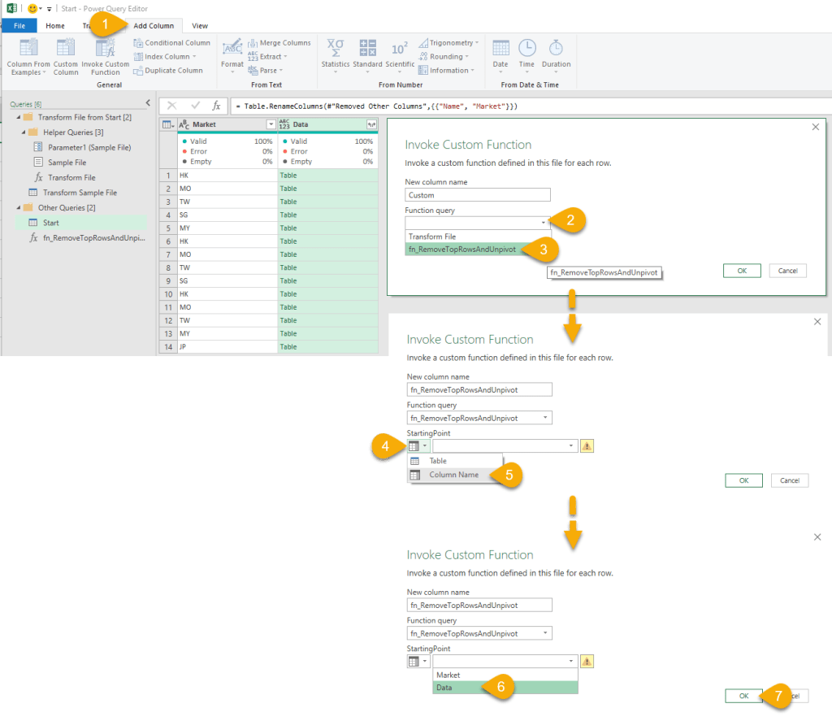Expand the Data column table icon
Image resolution: width=832 pixels, height=721 pixels.
371,124
